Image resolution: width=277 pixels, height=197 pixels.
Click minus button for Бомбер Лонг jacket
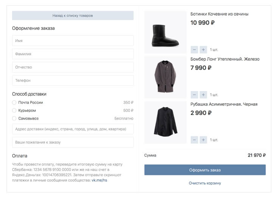pyautogui.click(x=194, y=95)
